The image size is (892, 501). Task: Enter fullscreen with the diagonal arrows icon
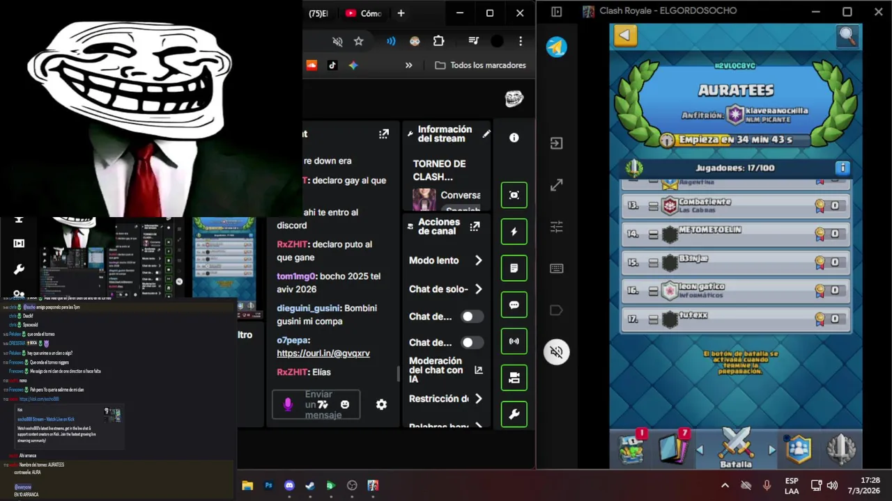coord(556,185)
